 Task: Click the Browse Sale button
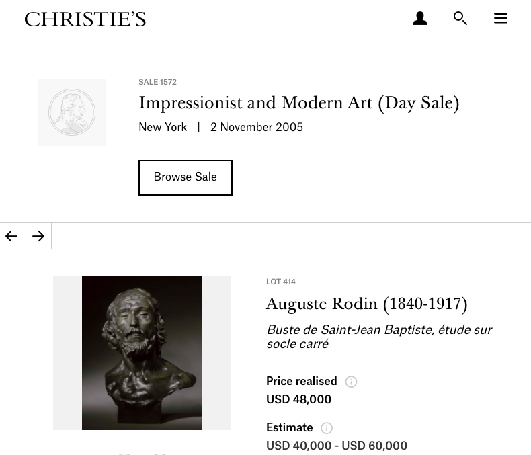186,177
